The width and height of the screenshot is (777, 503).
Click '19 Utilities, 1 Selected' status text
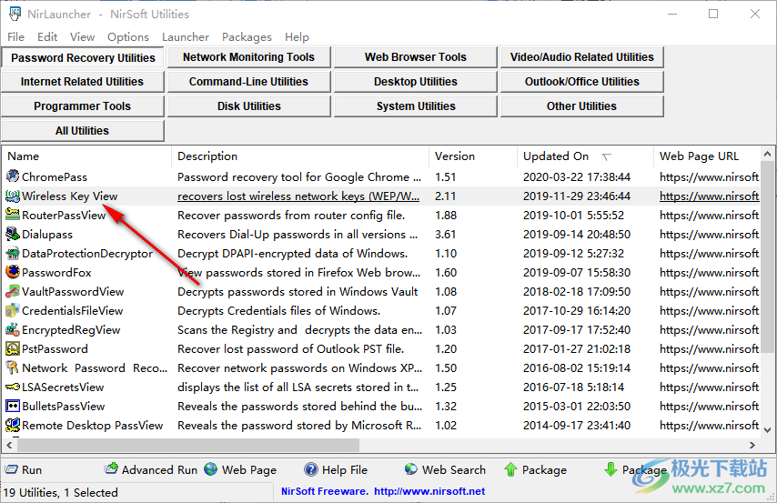pos(60,493)
